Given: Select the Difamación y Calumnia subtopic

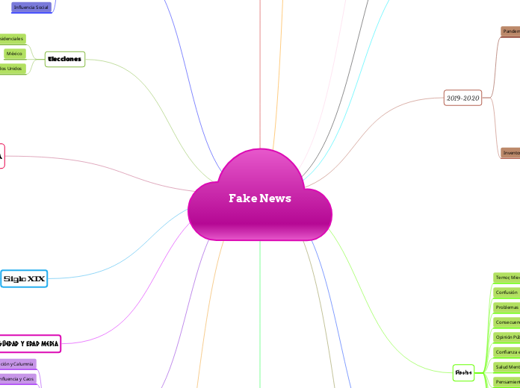Looking at the screenshot, I should point(16,363).
